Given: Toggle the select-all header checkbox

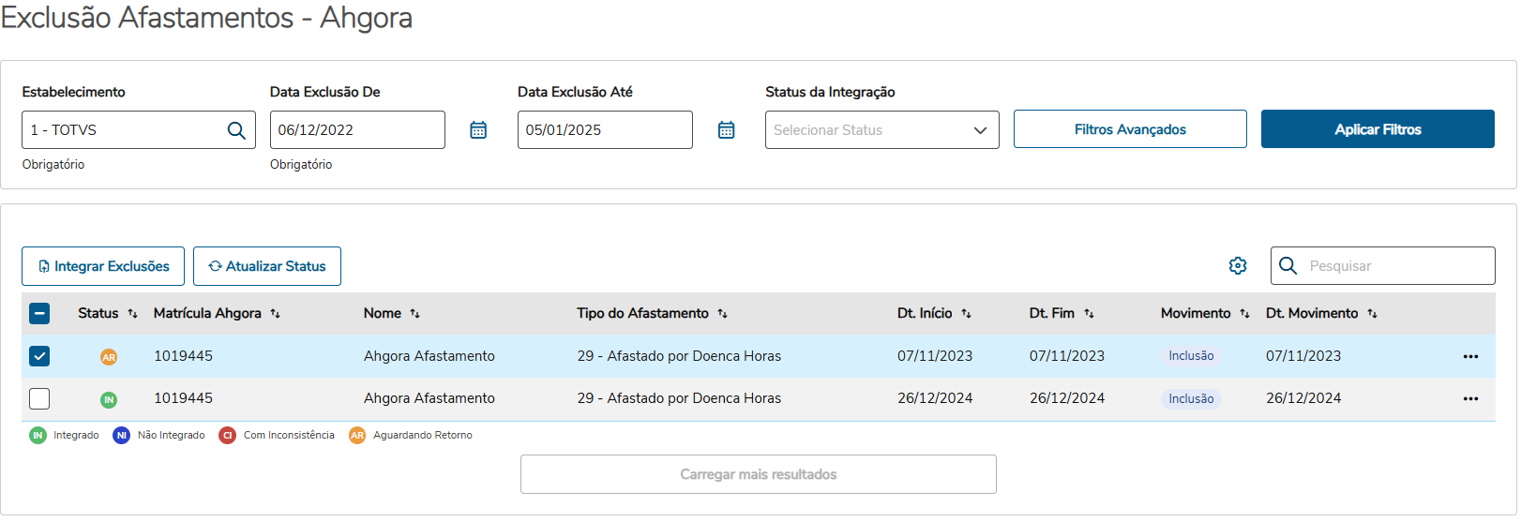Looking at the screenshot, I should click(x=39, y=314).
